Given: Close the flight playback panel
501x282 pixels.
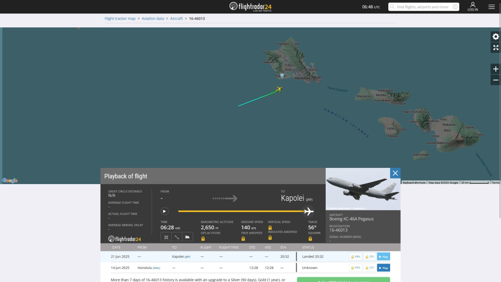Looking at the screenshot, I should 395,173.
